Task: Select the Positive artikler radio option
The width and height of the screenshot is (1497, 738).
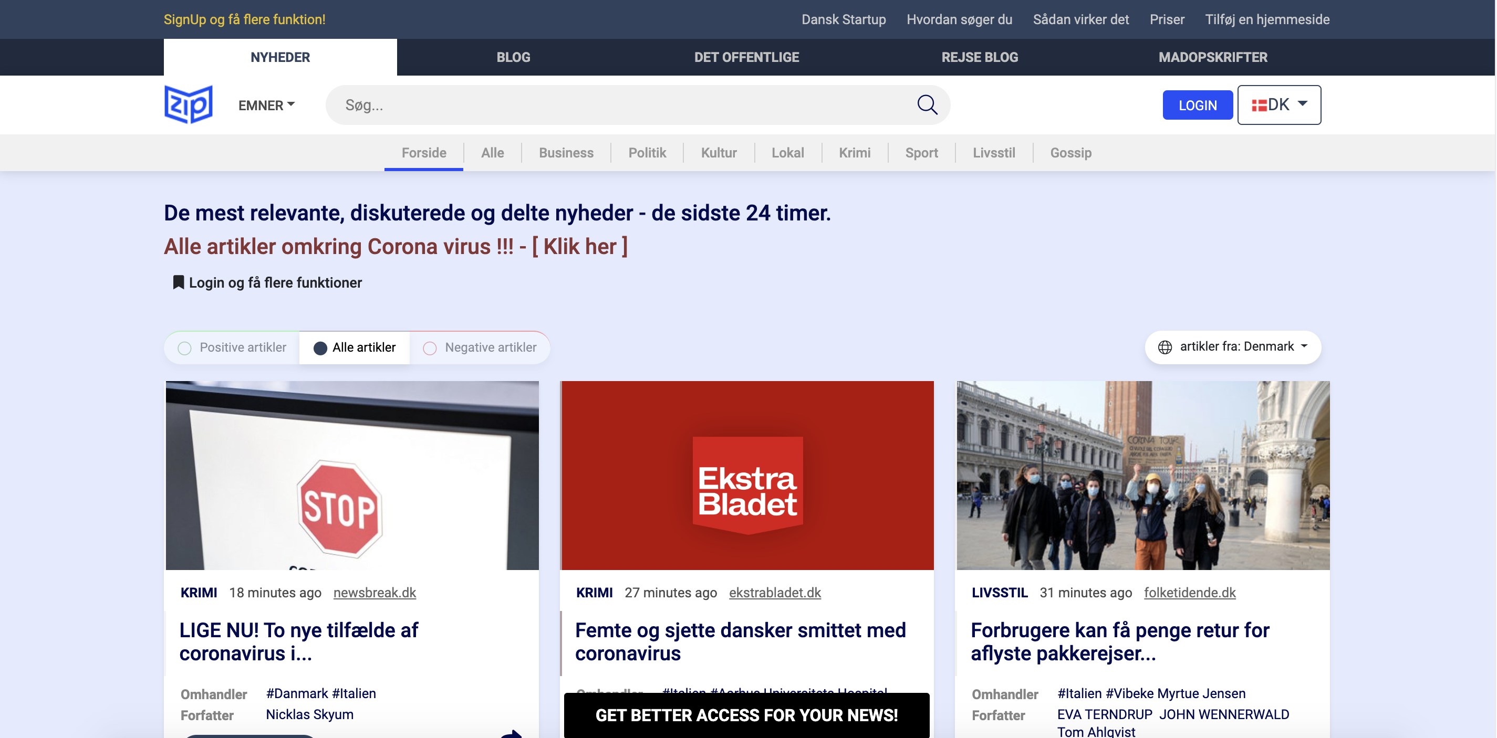Action: [185, 348]
